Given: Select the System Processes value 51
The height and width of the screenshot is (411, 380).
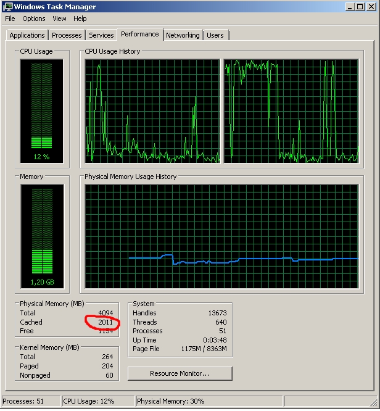Looking at the screenshot, I should pyautogui.click(x=223, y=331).
